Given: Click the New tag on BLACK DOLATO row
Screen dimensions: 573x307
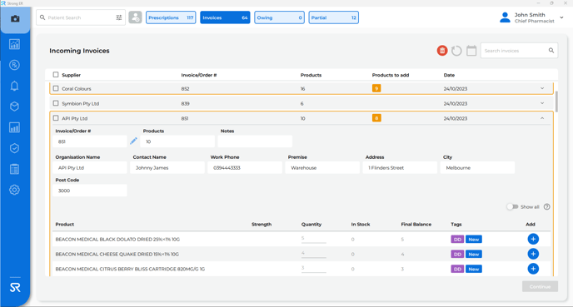Looking at the screenshot, I should 474,240.
